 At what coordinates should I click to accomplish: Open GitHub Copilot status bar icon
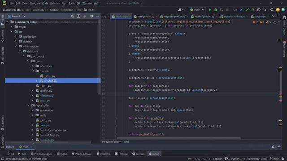point(226,159)
